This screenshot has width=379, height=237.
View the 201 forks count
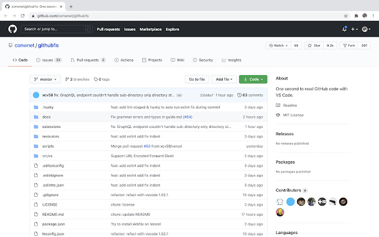(364, 46)
